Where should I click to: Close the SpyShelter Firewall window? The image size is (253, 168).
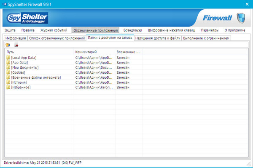click(x=247, y=4)
